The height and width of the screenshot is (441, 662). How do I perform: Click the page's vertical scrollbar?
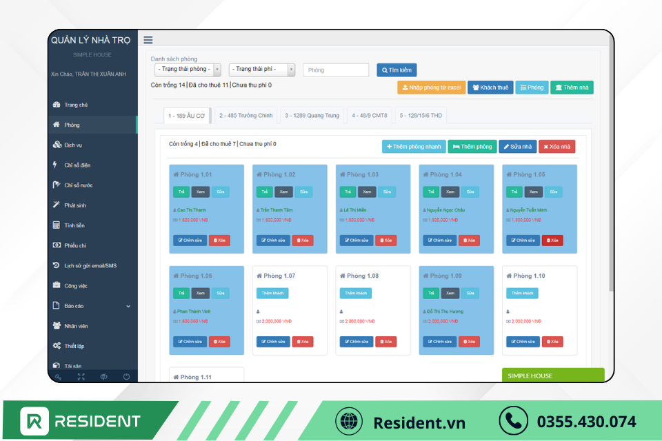[x=610, y=172]
